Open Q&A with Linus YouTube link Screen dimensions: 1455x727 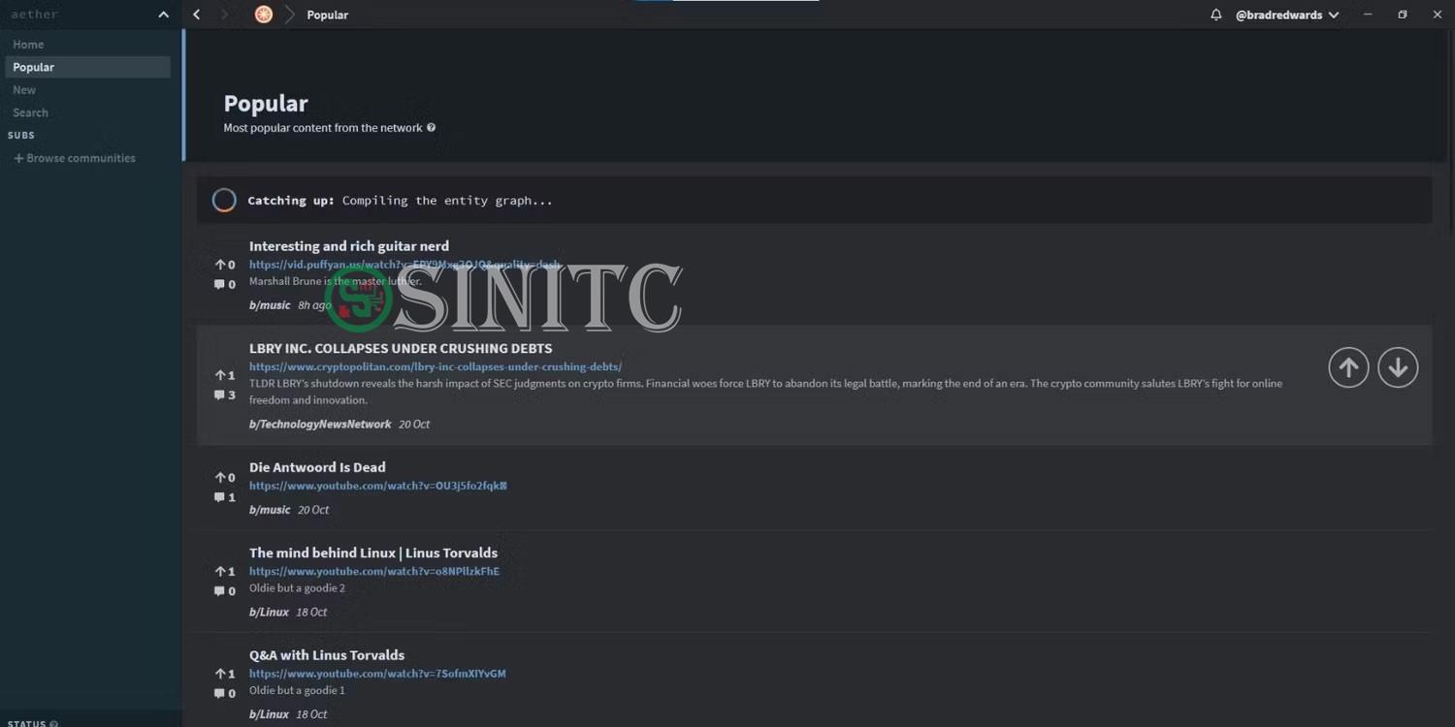coord(377,674)
